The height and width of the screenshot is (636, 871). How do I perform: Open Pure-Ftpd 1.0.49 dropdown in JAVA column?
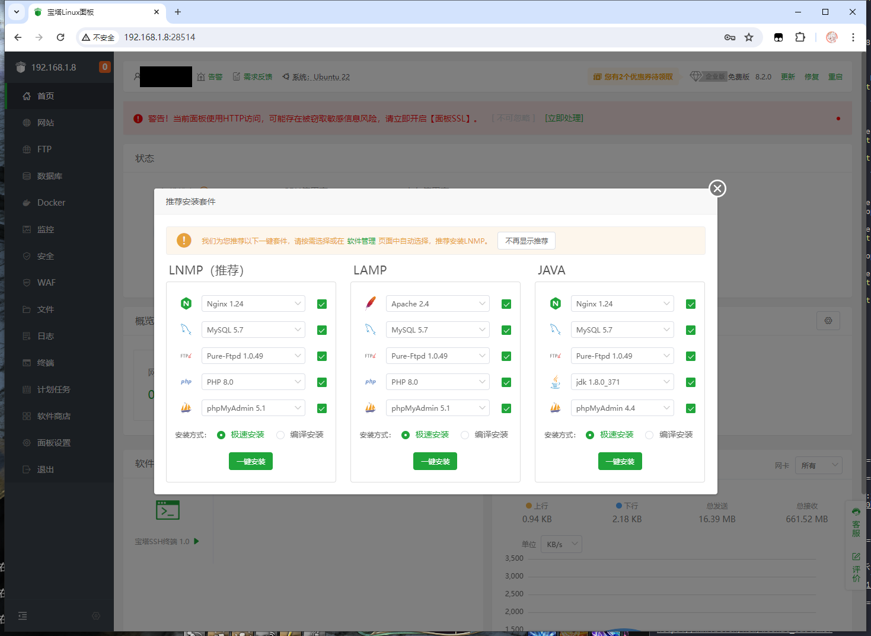[x=622, y=356]
